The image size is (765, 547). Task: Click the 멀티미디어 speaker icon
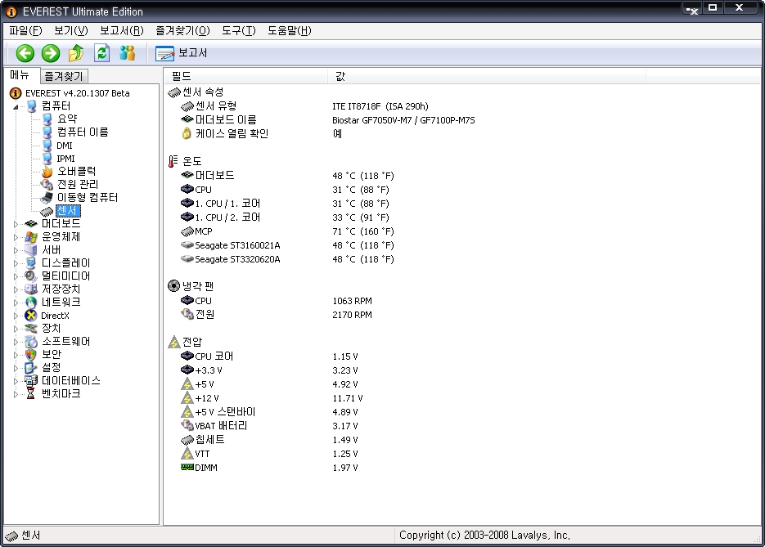pos(31,276)
